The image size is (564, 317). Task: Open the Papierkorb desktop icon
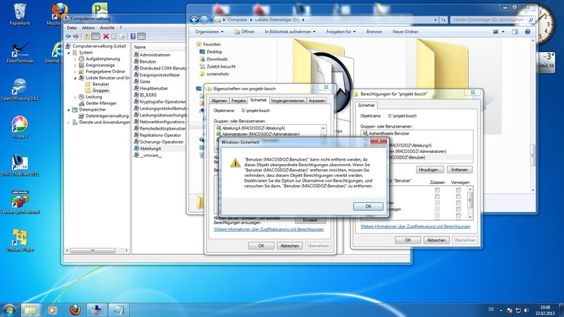pyautogui.click(x=13, y=12)
